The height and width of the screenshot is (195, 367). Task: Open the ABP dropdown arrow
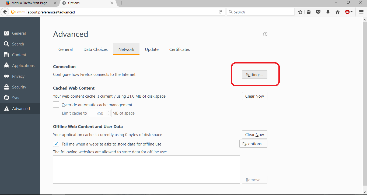pos(352,12)
